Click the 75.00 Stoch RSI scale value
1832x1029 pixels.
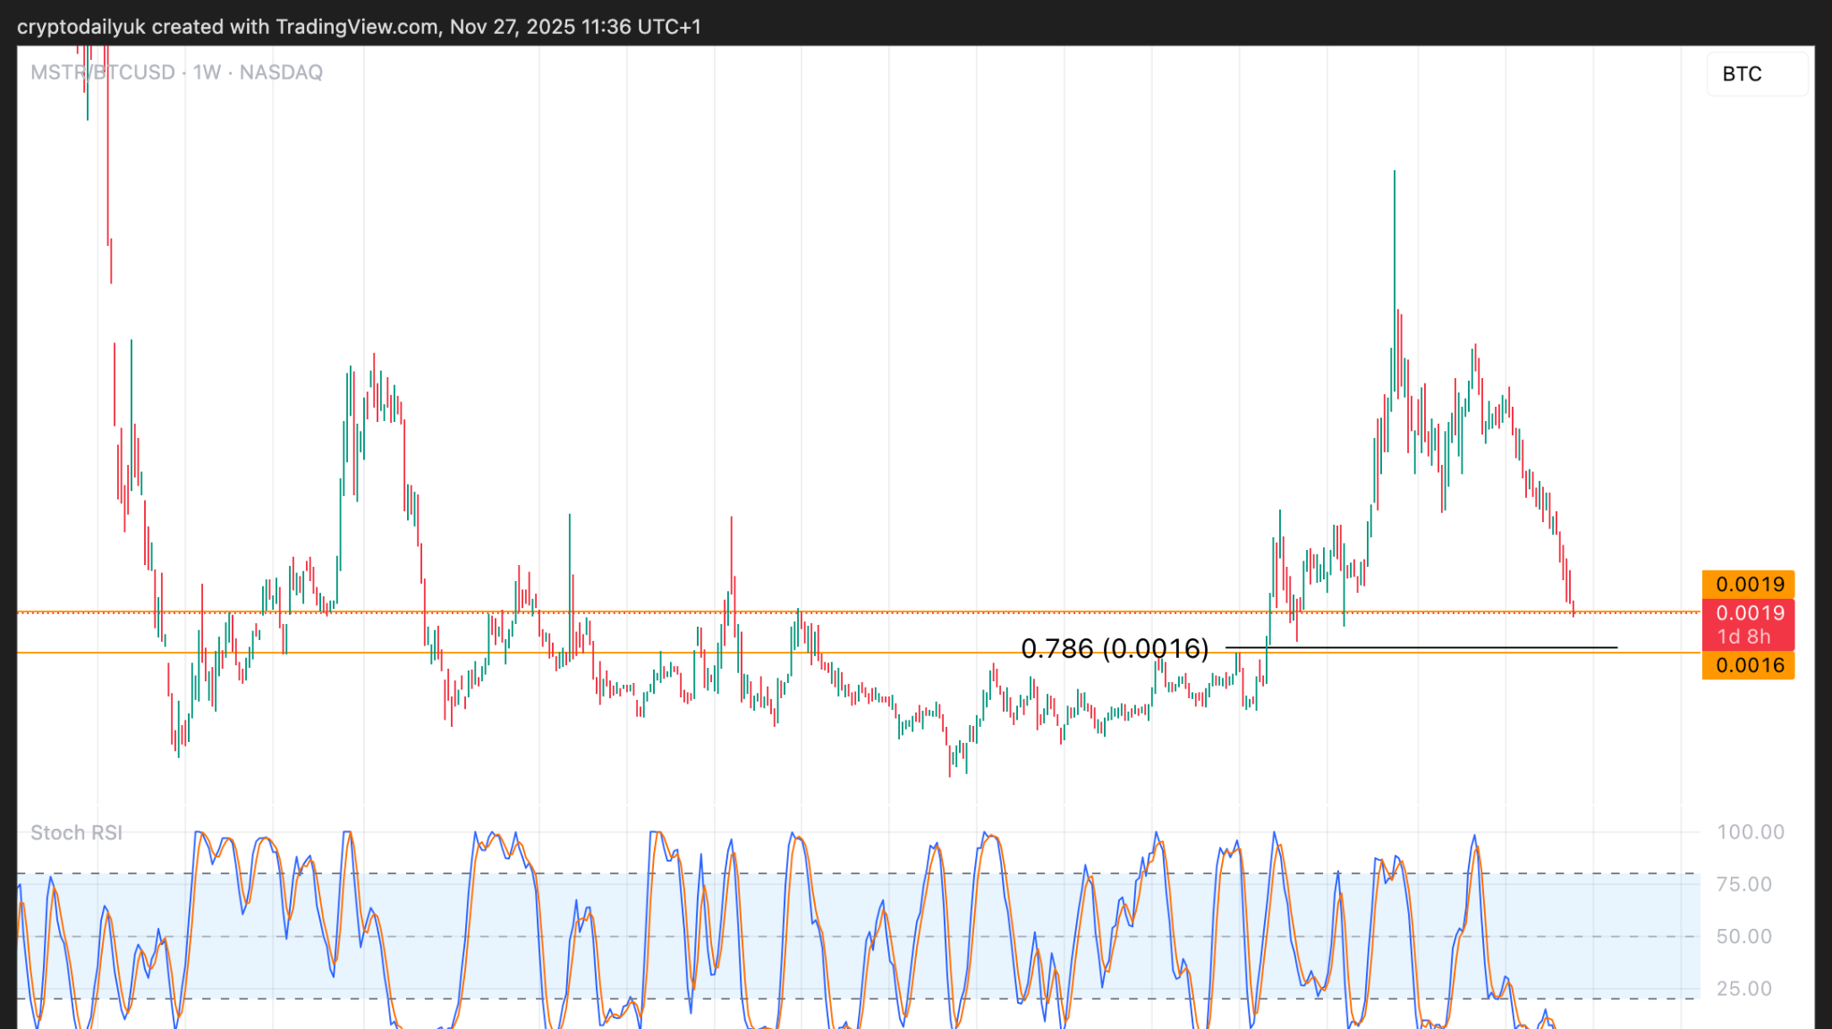tap(1743, 884)
